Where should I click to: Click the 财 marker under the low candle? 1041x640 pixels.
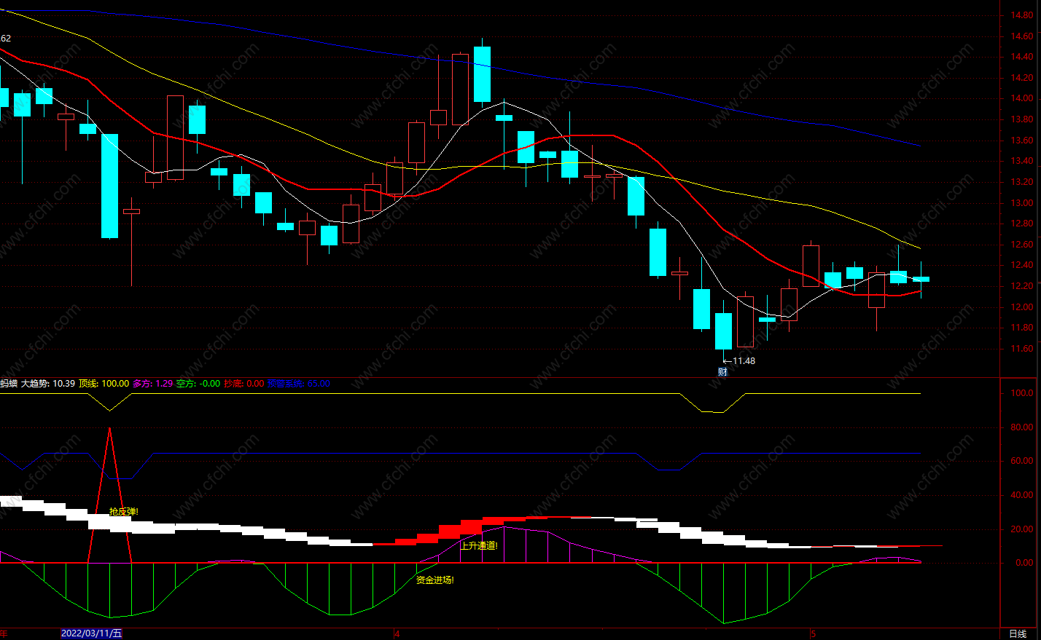[x=722, y=371]
